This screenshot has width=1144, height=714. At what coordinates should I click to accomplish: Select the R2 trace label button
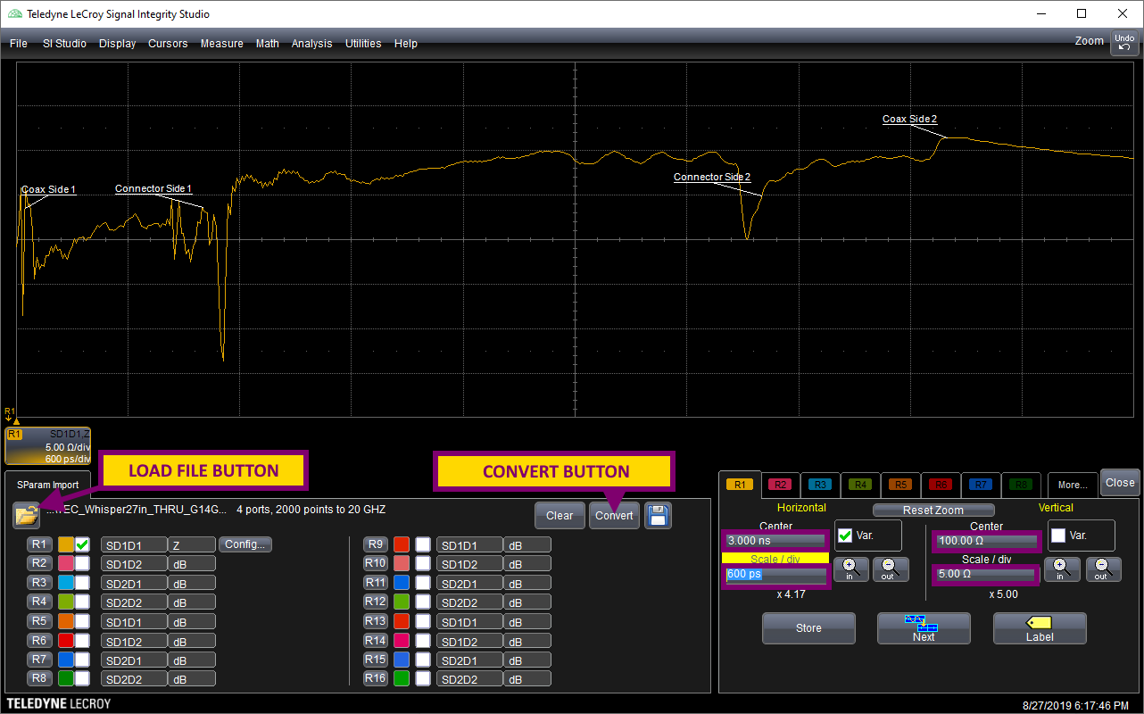click(38, 563)
